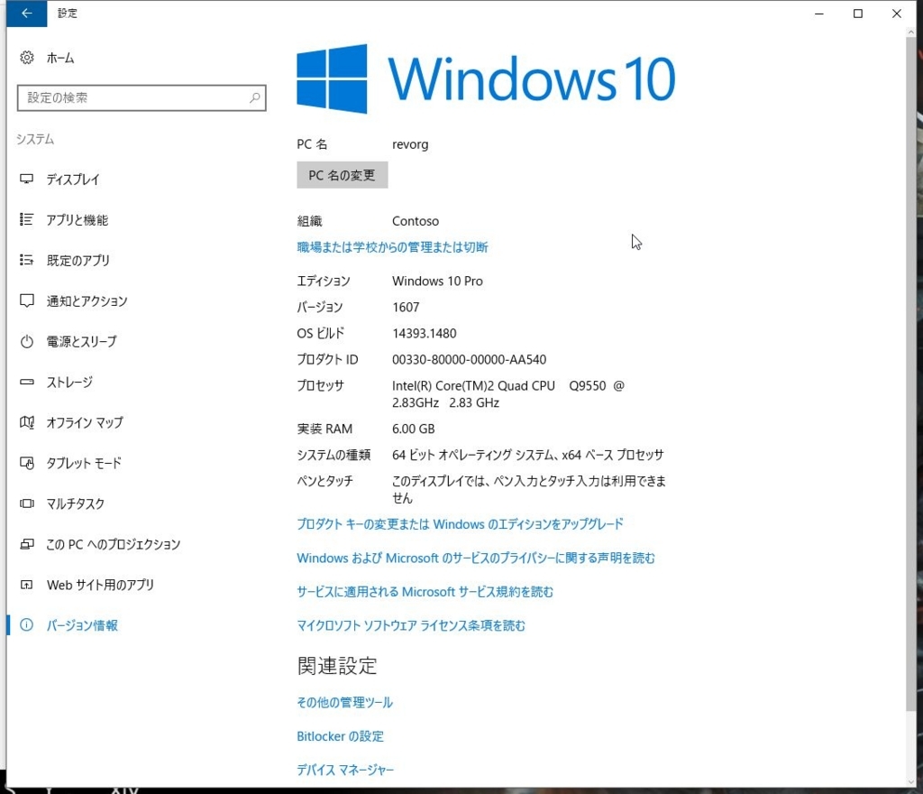
Task: Open the software license terms link
Action: [x=411, y=625]
